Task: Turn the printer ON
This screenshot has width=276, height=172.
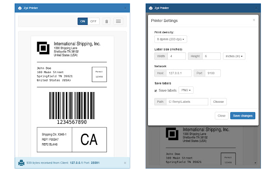Action: [x=83, y=21]
